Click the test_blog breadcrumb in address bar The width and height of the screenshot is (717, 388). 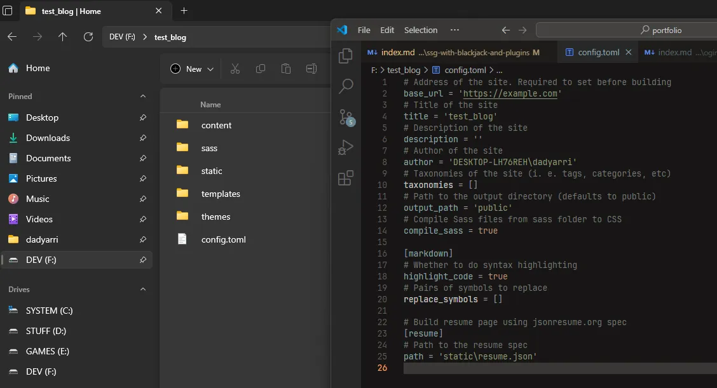coord(170,37)
